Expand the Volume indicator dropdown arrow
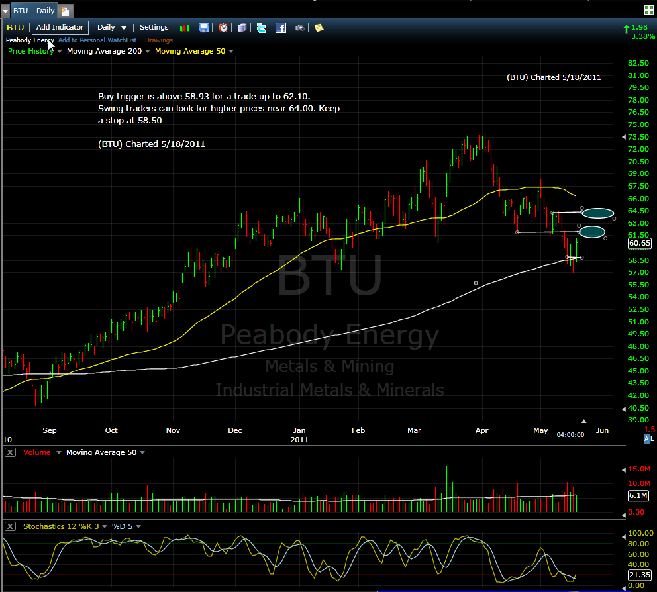657x592 pixels. pos(59,452)
